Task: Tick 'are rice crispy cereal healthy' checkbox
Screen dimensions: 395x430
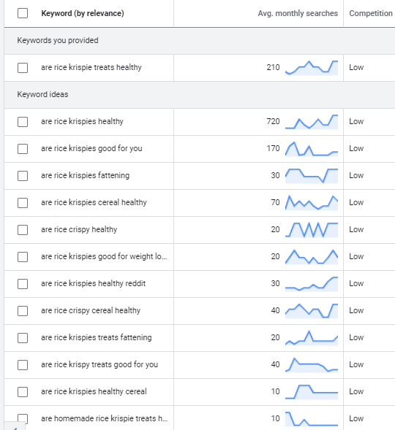Action: pyautogui.click(x=23, y=311)
